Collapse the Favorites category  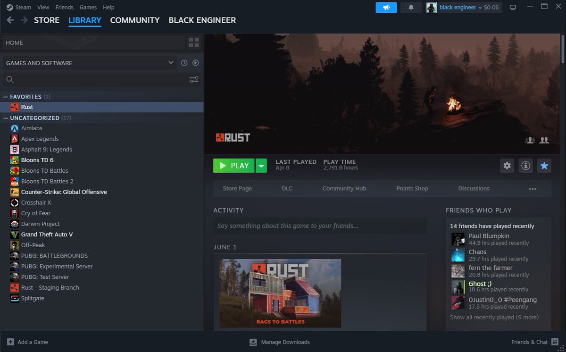(6, 97)
